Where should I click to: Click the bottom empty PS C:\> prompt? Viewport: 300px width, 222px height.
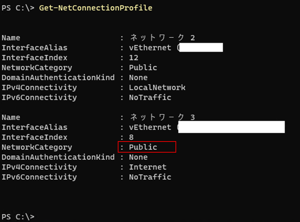(x=18, y=216)
